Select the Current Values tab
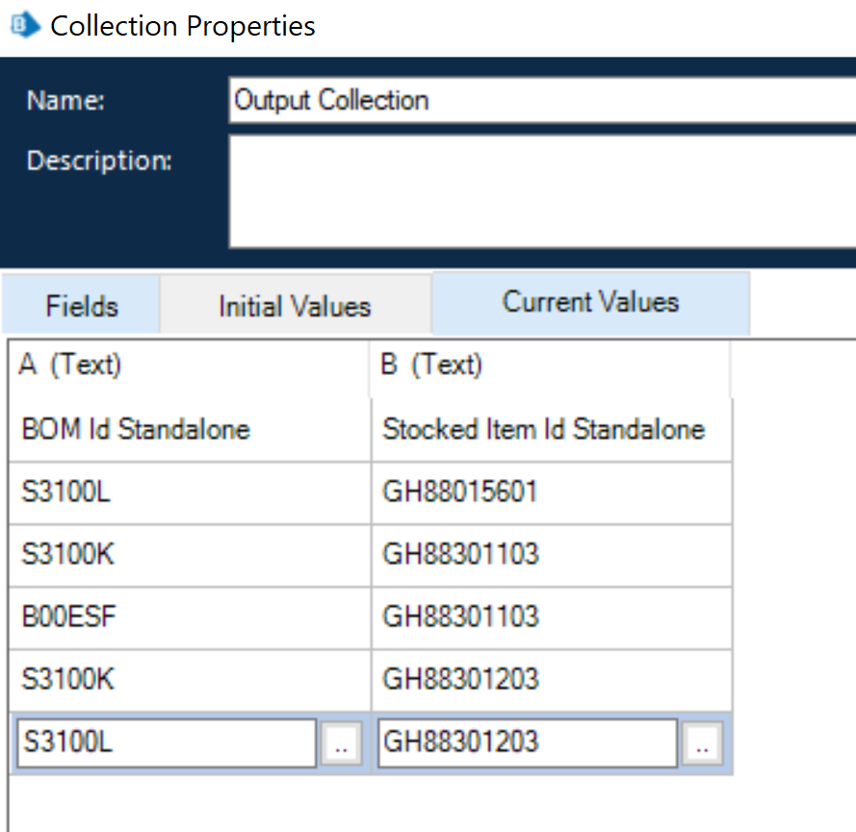The image size is (856, 832). click(590, 303)
